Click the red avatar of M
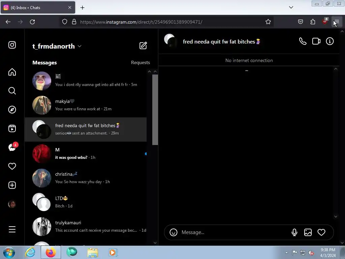 (41, 154)
